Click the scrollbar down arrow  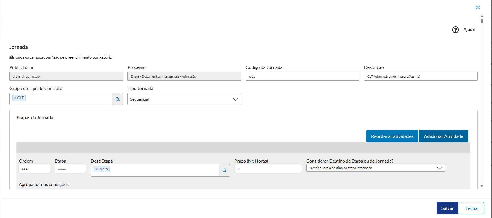click(x=482, y=186)
